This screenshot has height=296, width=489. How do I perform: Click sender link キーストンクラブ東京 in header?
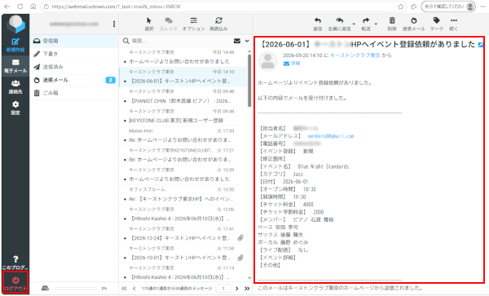(355, 55)
